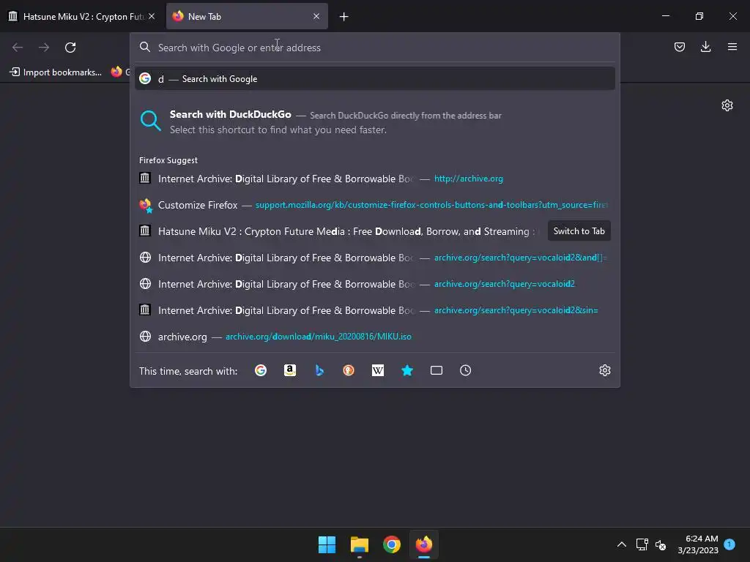The height and width of the screenshot is (562, 750).
Task: Click the Firefox taskbar icon
Action: pos(424,544)
